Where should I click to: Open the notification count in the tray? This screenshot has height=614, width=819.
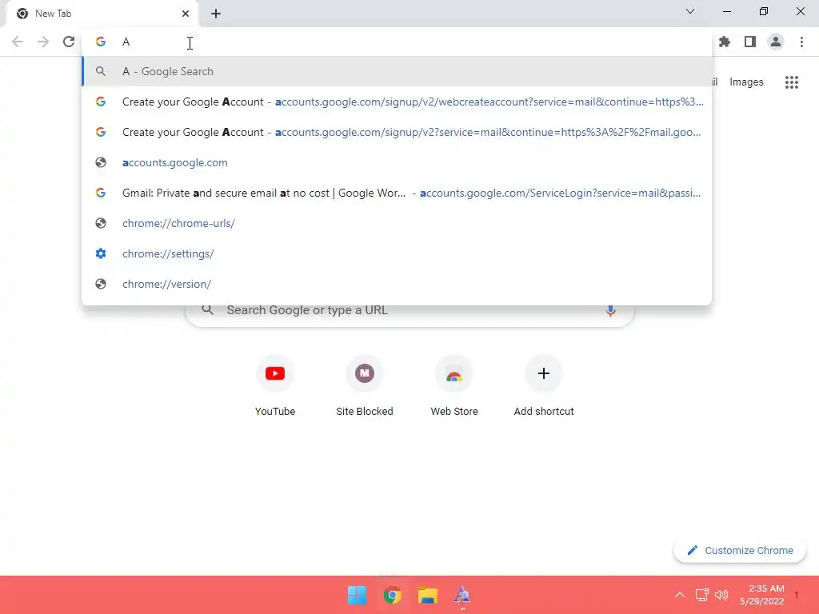(797, 595)
